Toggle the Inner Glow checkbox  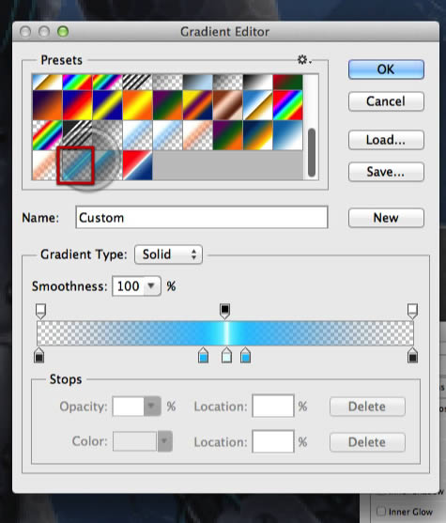coord(380,512)
